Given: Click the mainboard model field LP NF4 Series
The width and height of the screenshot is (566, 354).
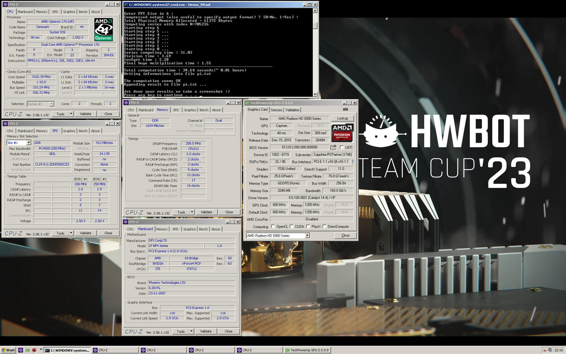Looking at the screenshot, I should click(176, 246).
